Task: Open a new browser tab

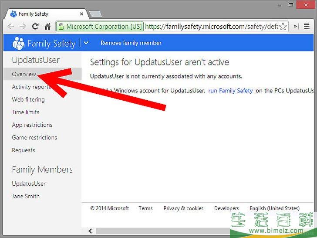Action: coord(95,14)
